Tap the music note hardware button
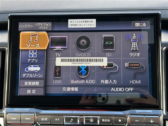168x126 pixels. (71, 120)
